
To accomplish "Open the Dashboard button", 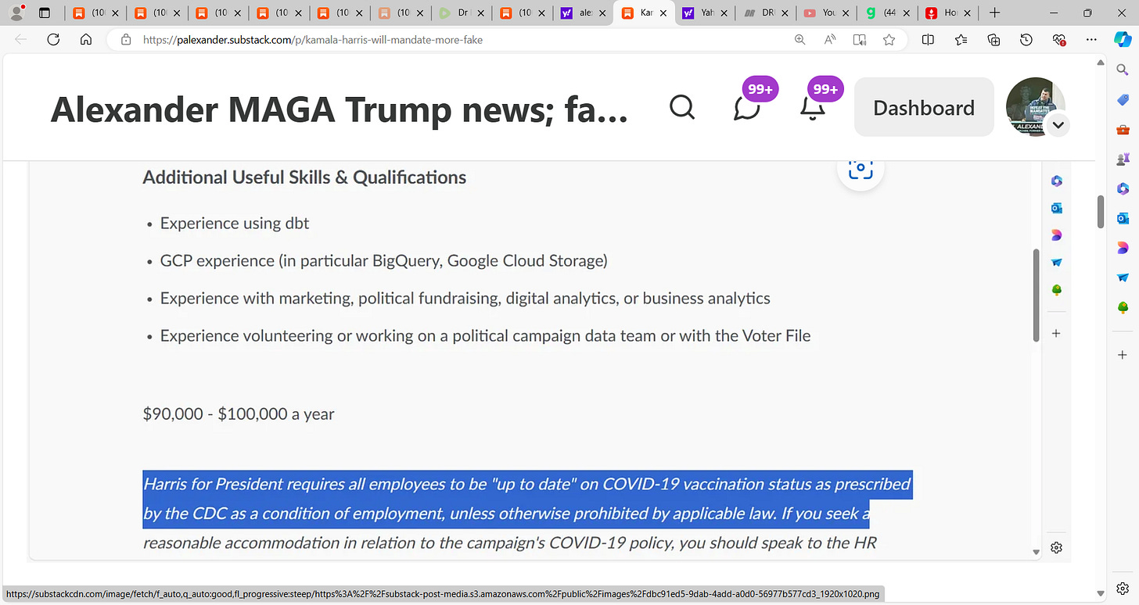I will (x=924, y=107).
